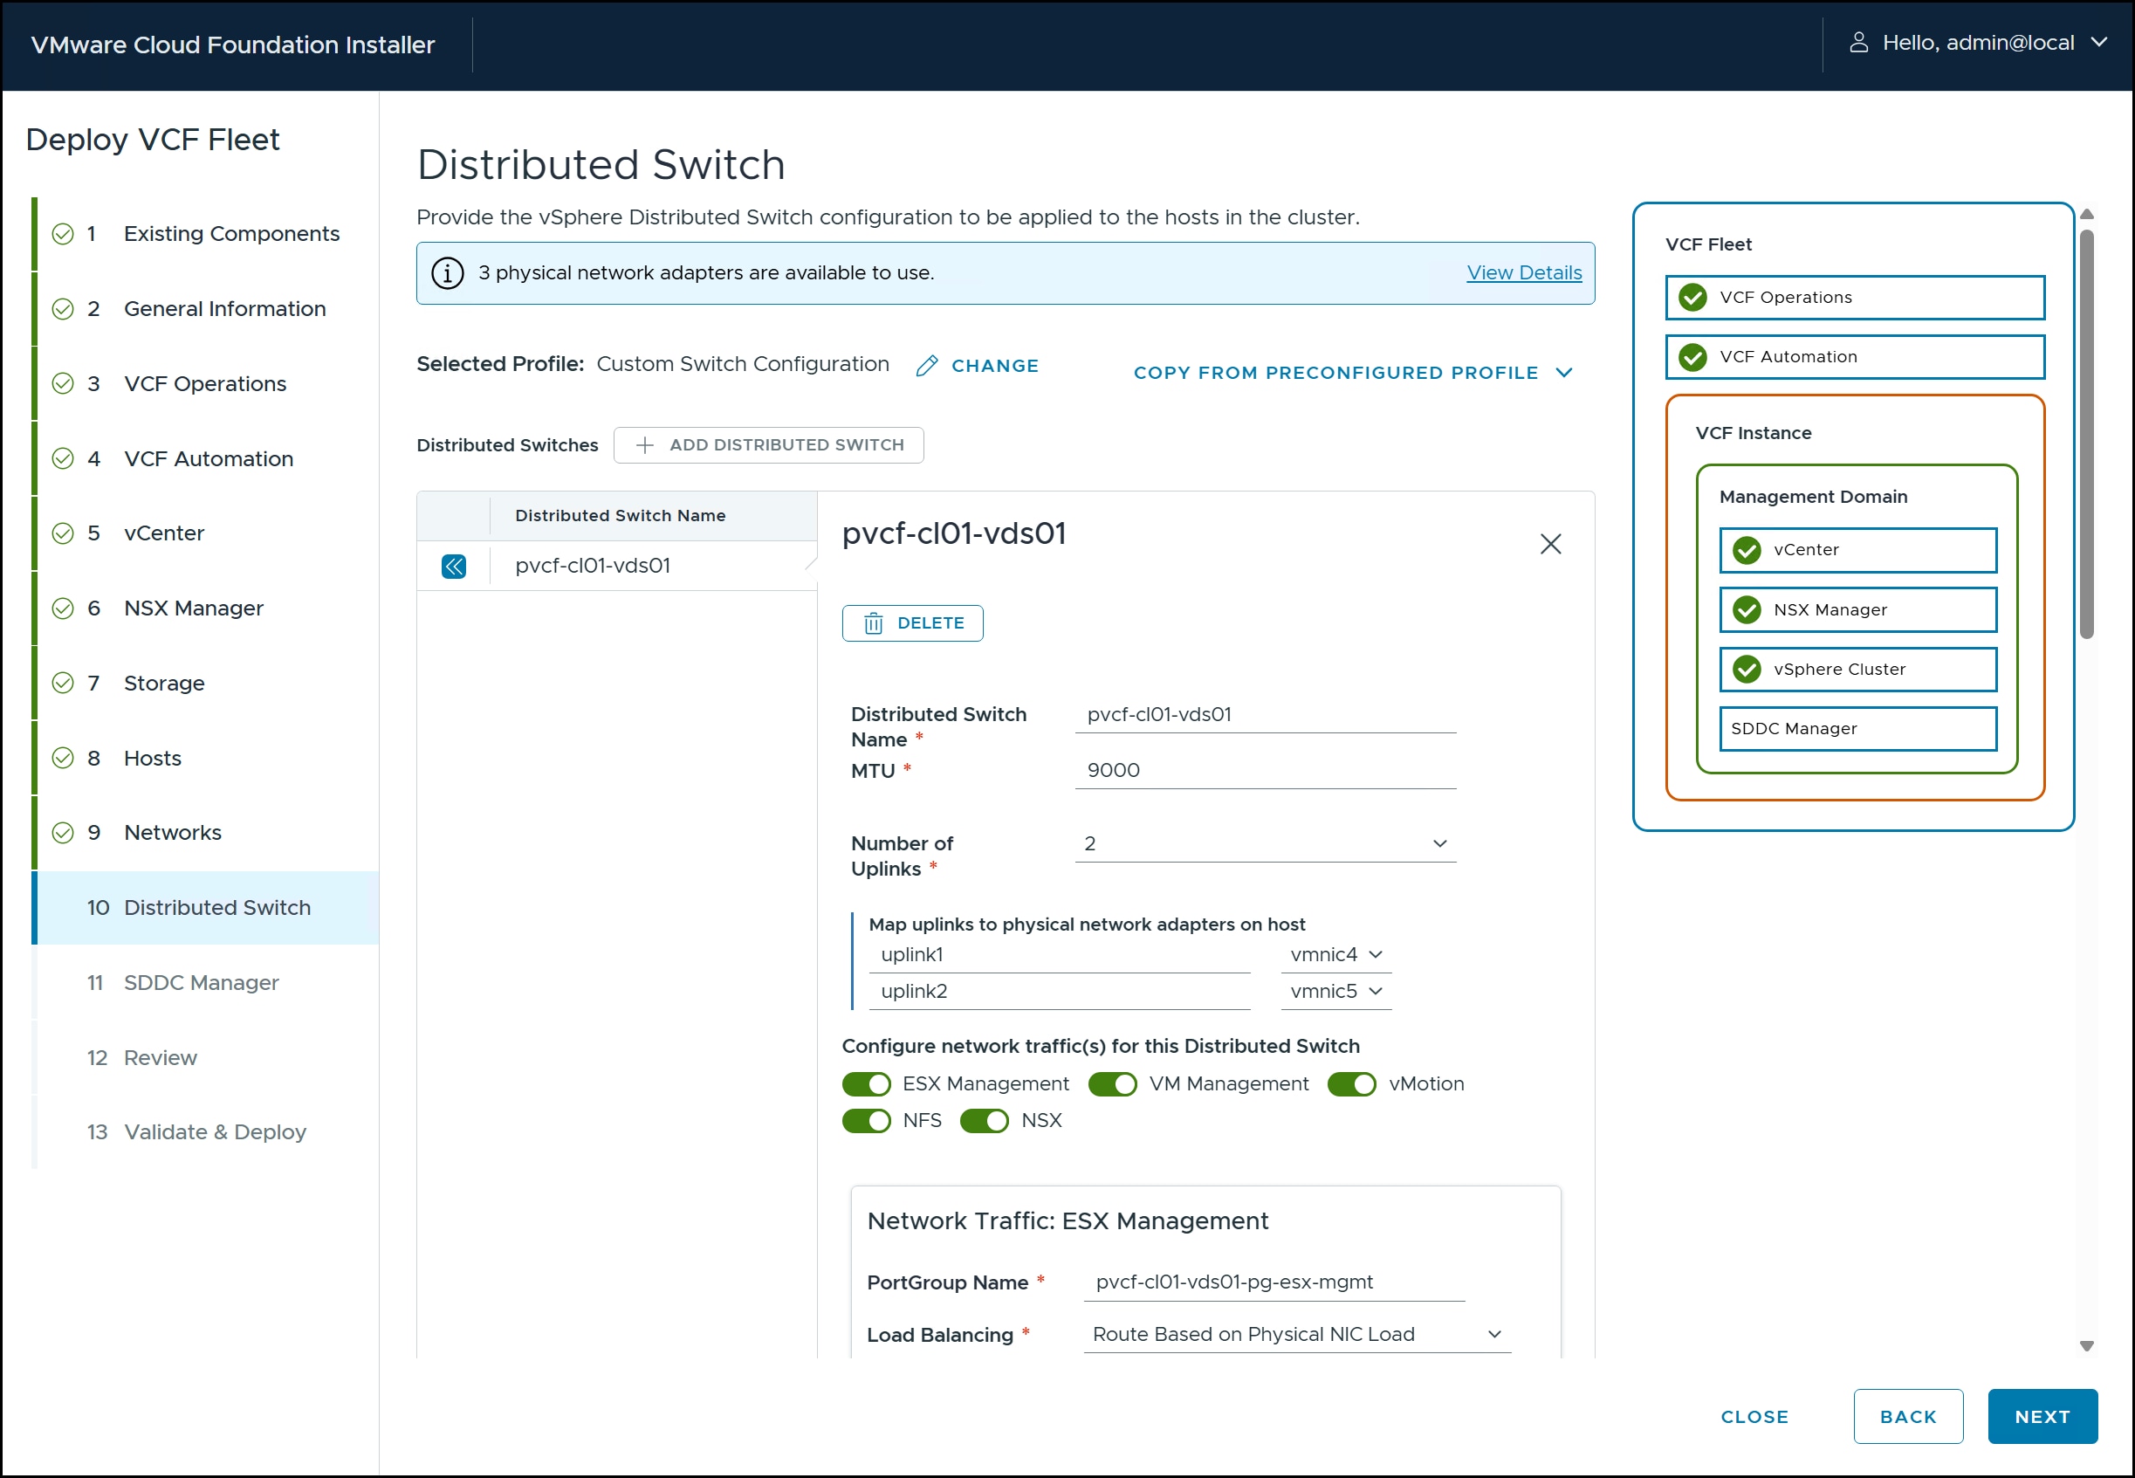Click ADD DISTRIBUTED SWITCH button
The height and width of the screenshot is (1478, 2135).
[768, 445]
